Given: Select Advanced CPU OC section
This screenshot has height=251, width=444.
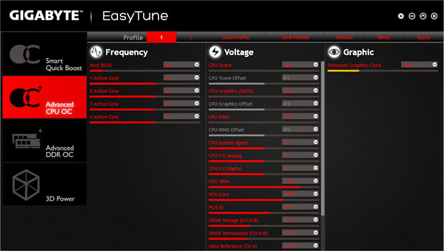Looking at the screenshot, I should (x=45, y=97).
